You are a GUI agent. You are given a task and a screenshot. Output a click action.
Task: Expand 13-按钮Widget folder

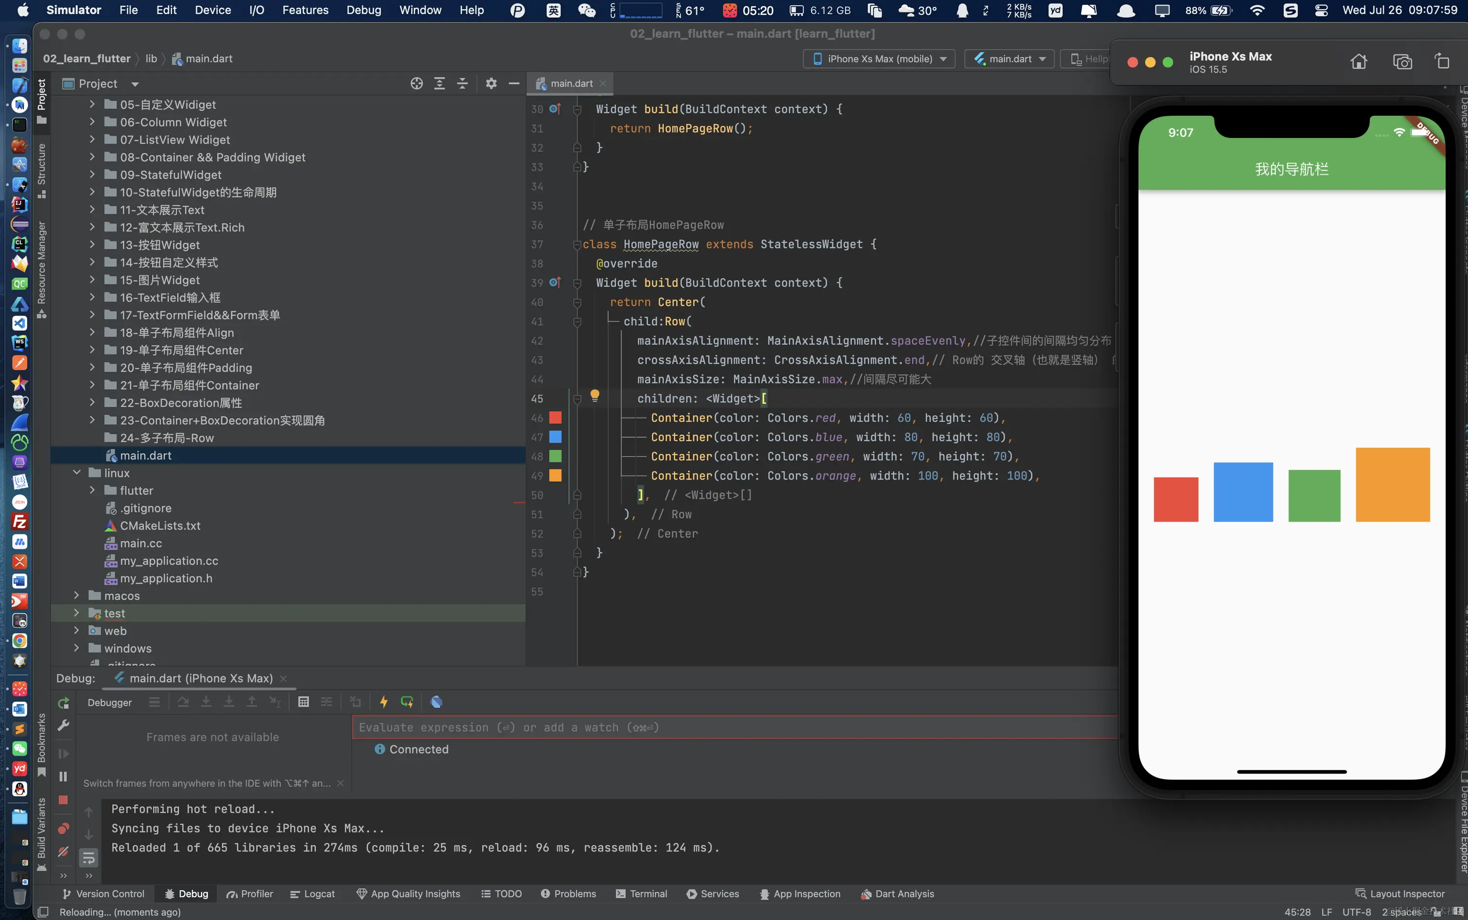(x=92, y=245)
